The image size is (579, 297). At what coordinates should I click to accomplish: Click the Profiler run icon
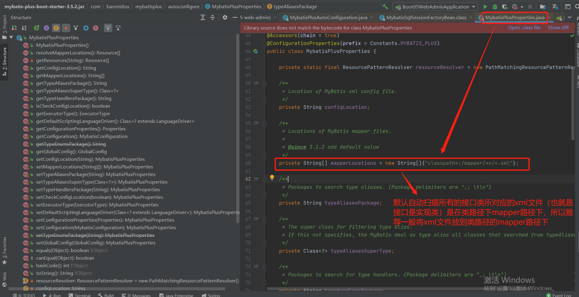(x=515, y=7)
